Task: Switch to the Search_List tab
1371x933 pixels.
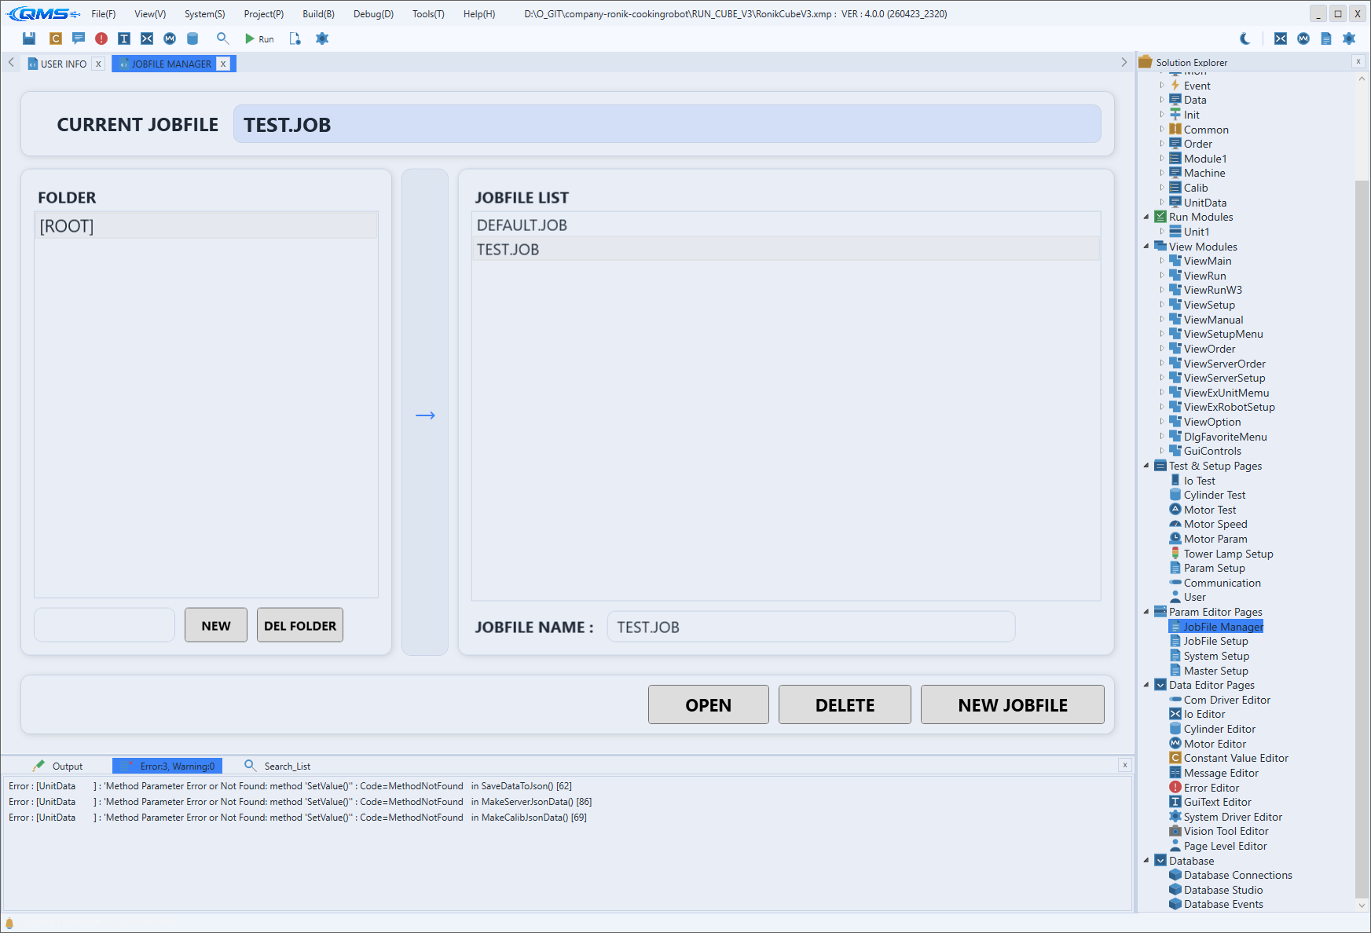Action: (277, 766)
